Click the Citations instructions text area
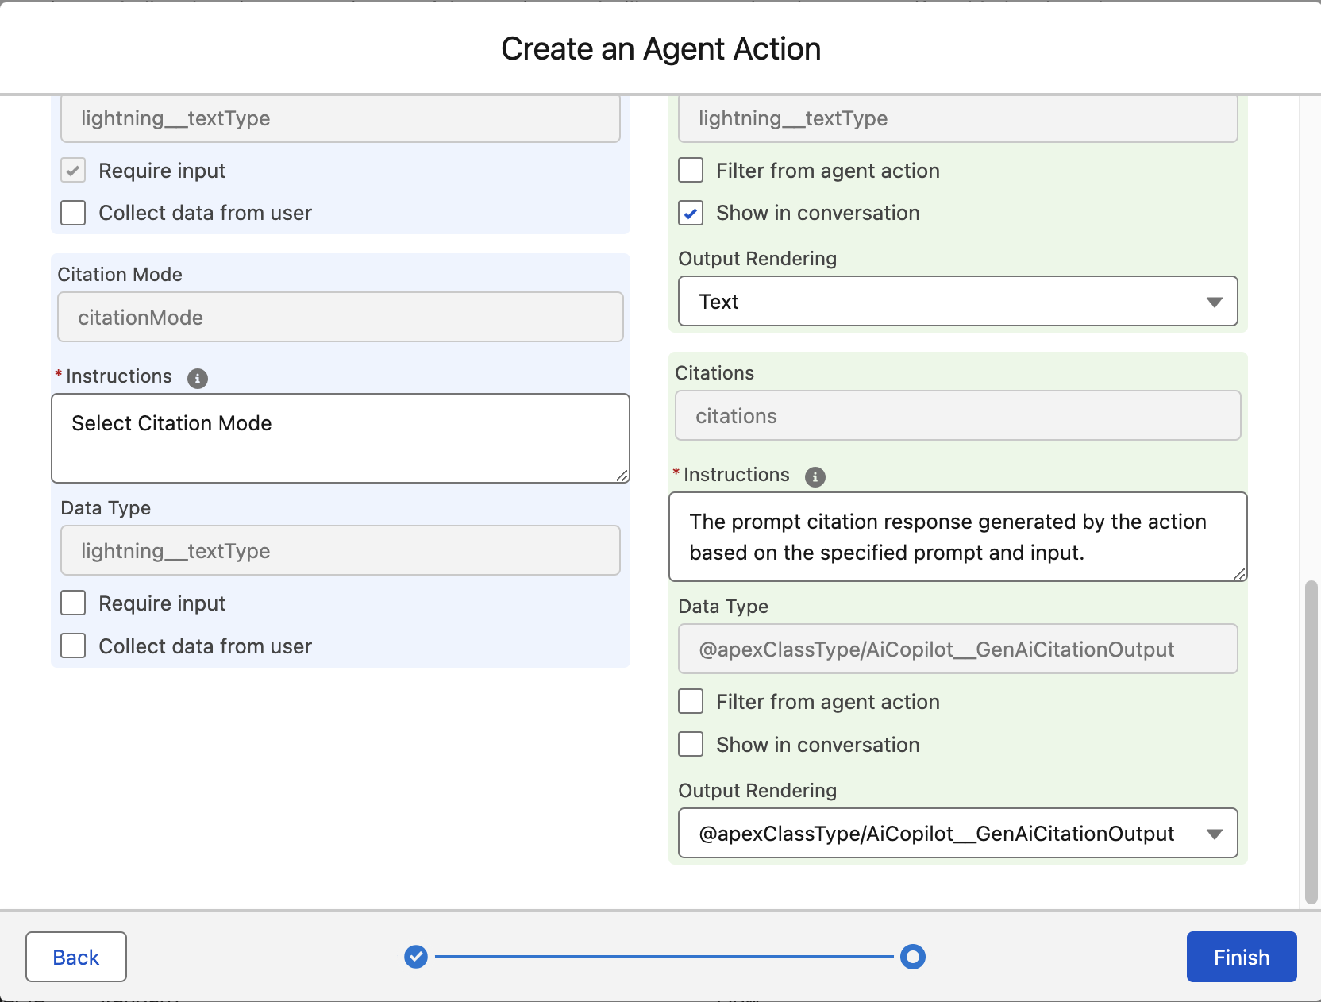This screenshot has width=1321, height=1002. pos(957,537)
